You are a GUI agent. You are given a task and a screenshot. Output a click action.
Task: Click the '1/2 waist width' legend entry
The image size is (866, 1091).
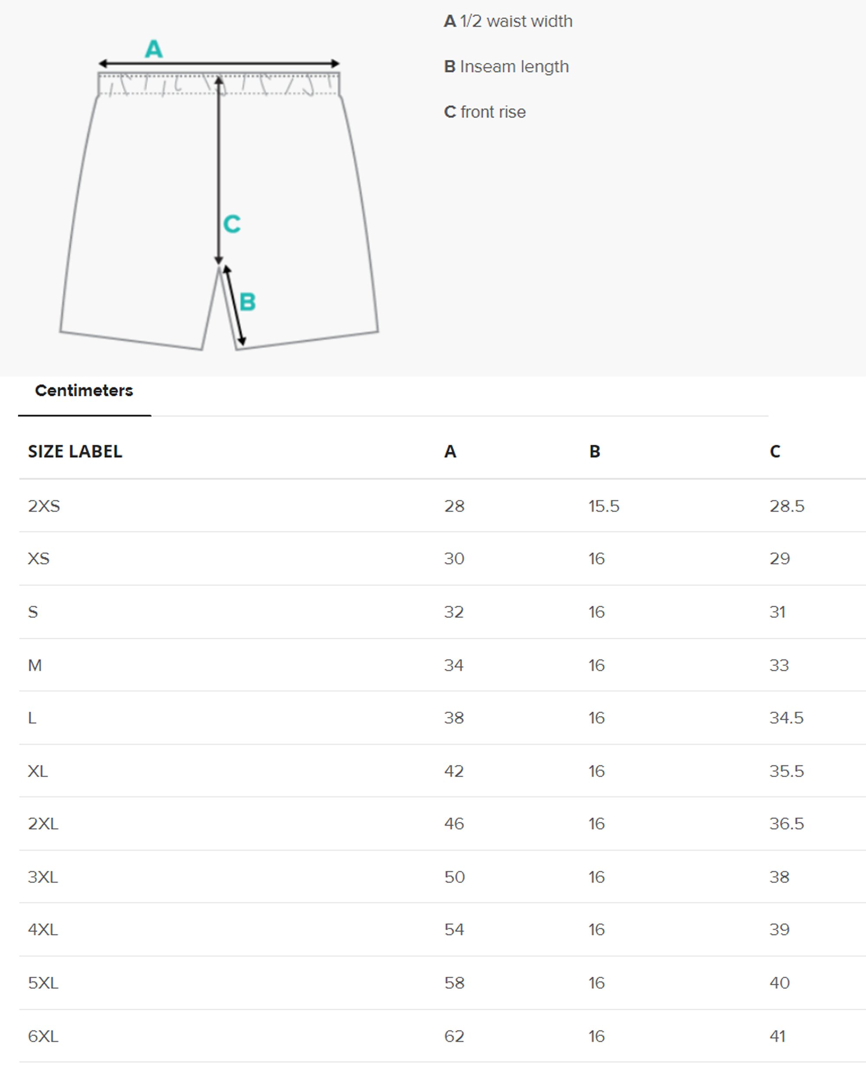pos(508,21)
